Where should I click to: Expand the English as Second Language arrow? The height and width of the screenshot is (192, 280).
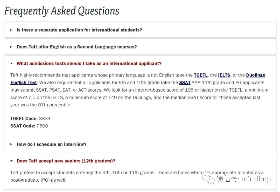(x=11, y=47)
